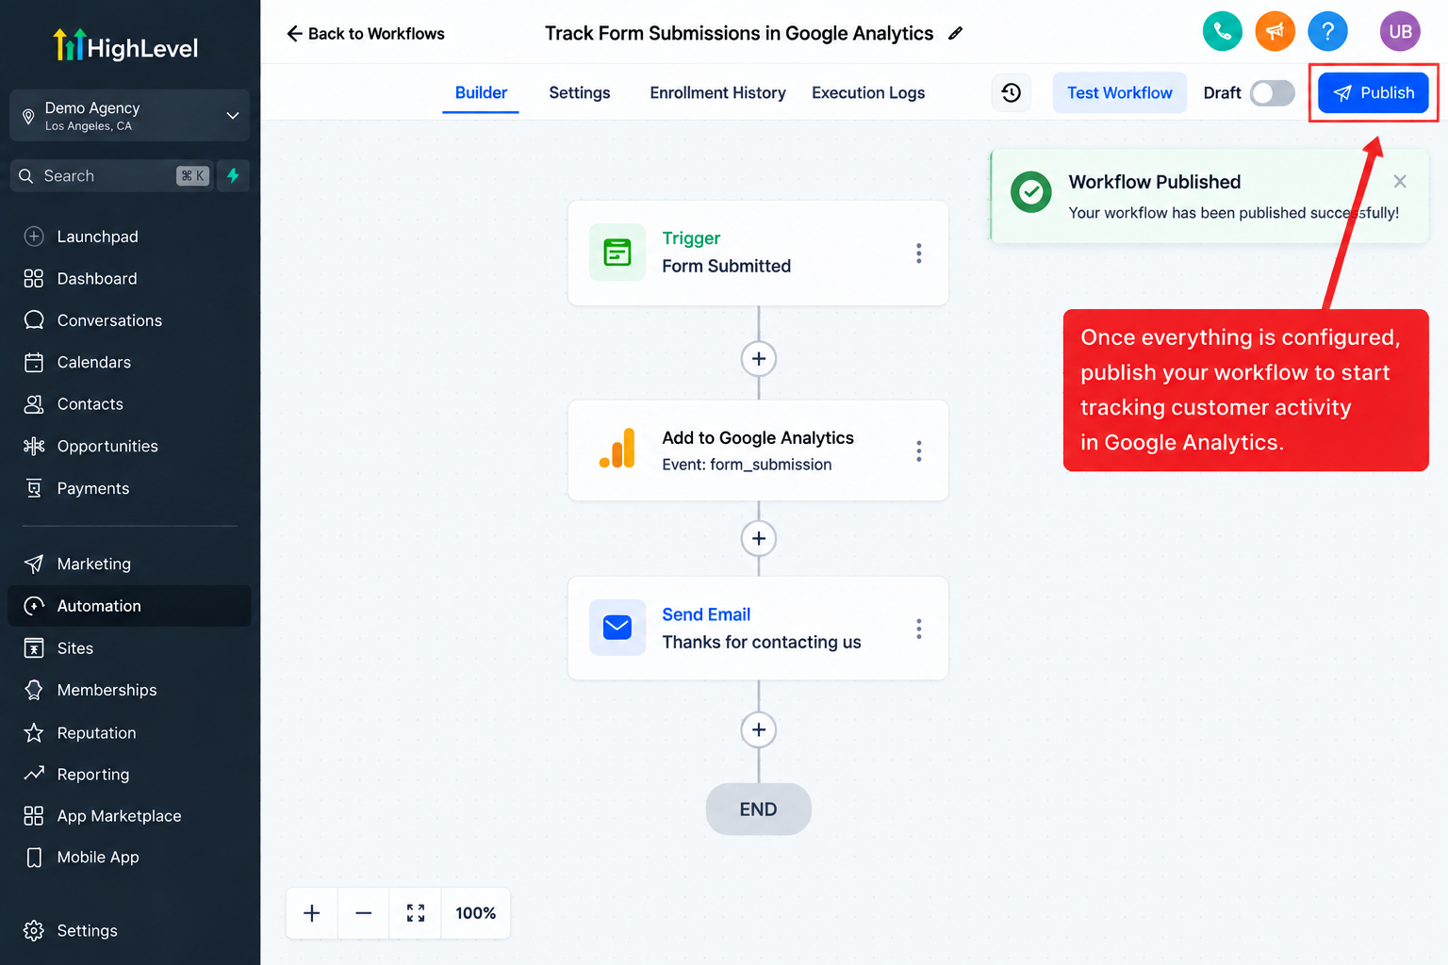This screenshot has width=1448, height=965.
Task: Open Dashboard in the sidebar
Action: pos(129,278)
